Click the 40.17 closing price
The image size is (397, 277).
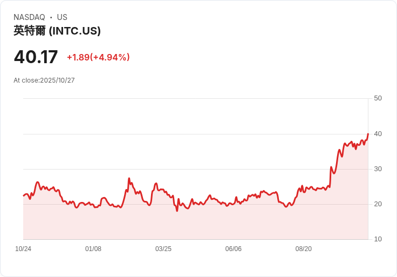[x=36, y=57]
